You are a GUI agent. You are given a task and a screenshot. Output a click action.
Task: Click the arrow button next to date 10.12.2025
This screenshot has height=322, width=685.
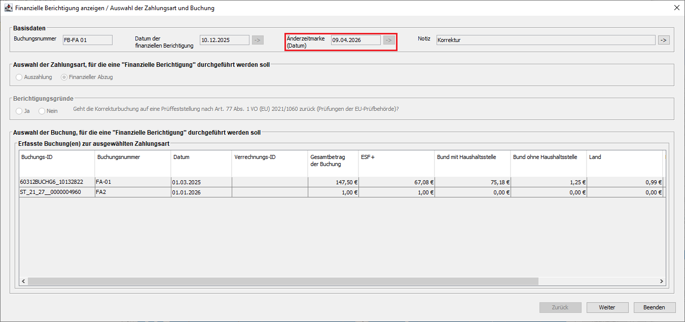(x=258, y=40)
